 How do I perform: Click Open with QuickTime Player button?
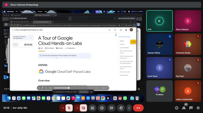(x=127, y=18)
